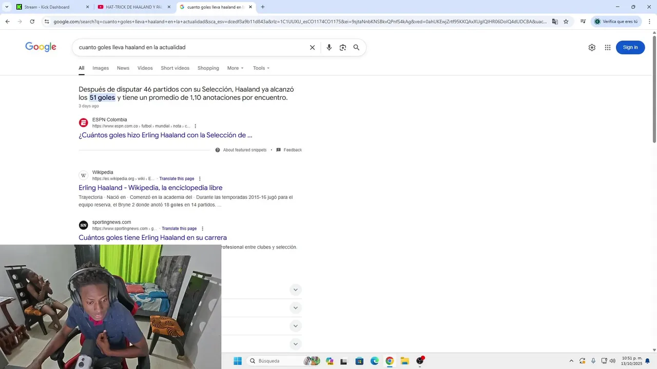Viewport: 657px width, 369px height.
Task: Open more options for Wikipedia result
Action: pyautogui.click(x=200, y=179)
